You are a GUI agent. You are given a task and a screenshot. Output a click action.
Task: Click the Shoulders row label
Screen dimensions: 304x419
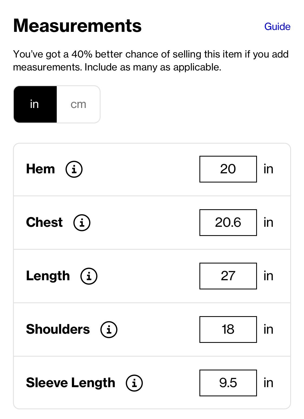[58, 329]
